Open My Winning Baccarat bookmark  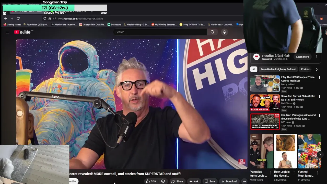(164, 25)
